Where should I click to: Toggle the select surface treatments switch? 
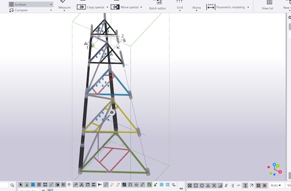[x=39, y=185]
